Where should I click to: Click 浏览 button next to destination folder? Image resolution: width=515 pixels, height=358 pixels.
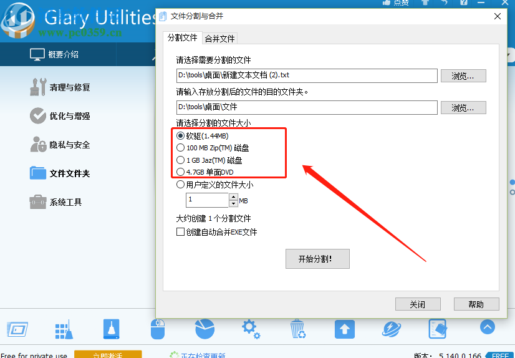tap(463, 108)
